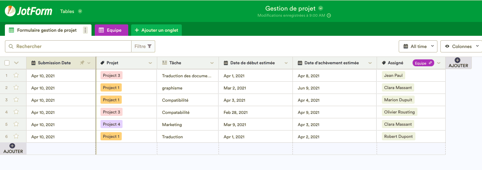482x170 pixels.
Task: Click the Colonnes eye icon
Action: tap(447, 46)
